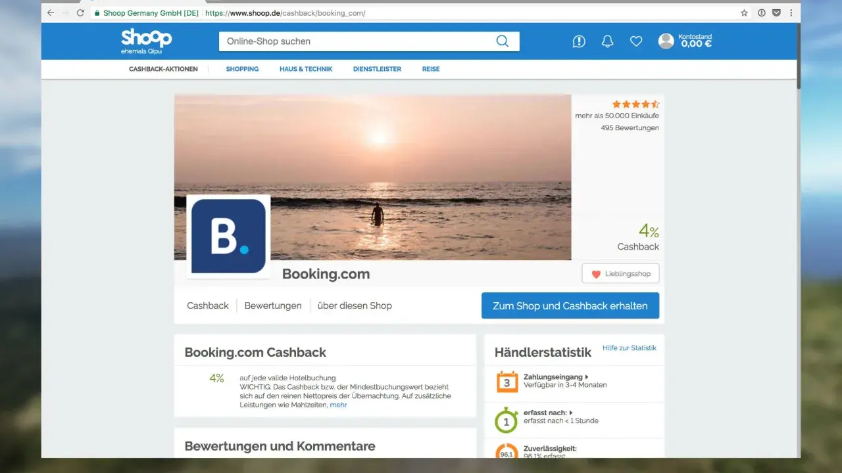Click the Händlerstatistik heading
The height and width of the screenshot is (473, 842).
(x=543, y=352)
